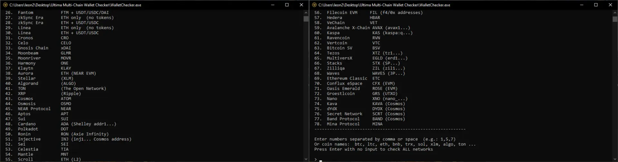Select row 44 Osmosis
This screenshot has width=618, height=162.
click(x=38, y=104)
